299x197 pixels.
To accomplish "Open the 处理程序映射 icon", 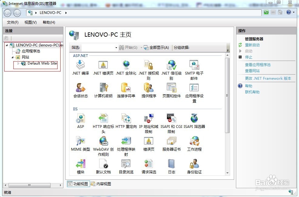I will (126, 141).
